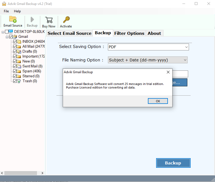Click the destination path input field

tap(180, 74)
